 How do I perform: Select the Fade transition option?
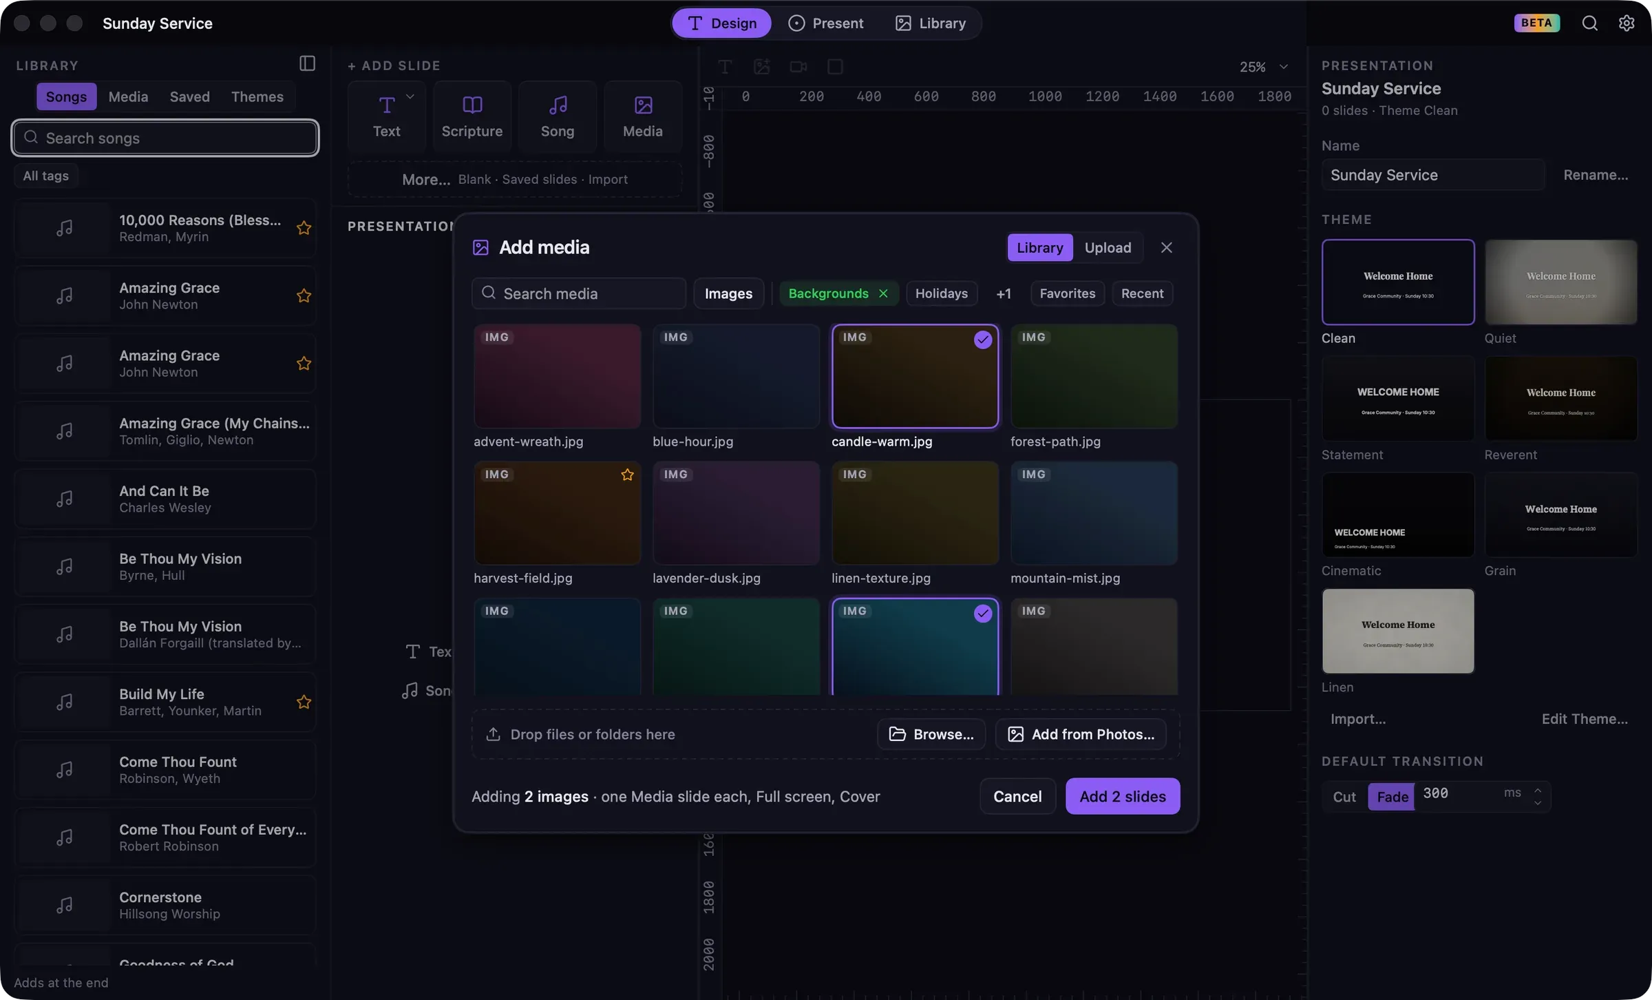pyautogui.click(x=1392, y=797)
